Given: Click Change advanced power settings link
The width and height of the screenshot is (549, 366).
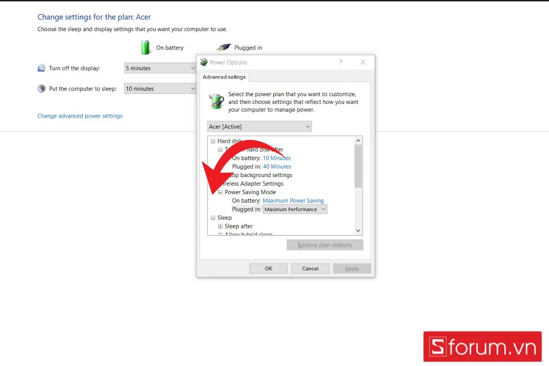Looking at the screenshot, I should 80,116.
